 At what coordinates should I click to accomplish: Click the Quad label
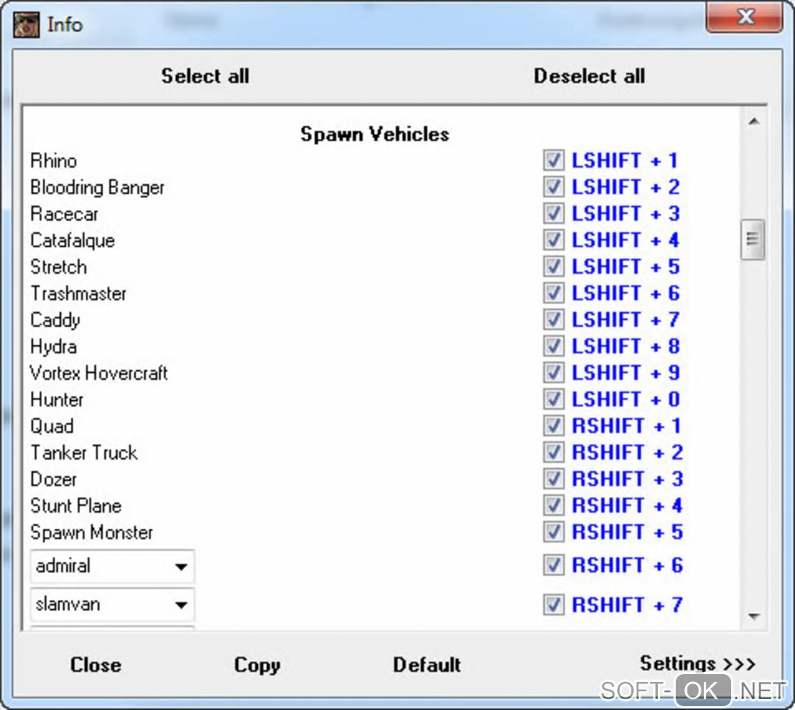click(52, 426)
